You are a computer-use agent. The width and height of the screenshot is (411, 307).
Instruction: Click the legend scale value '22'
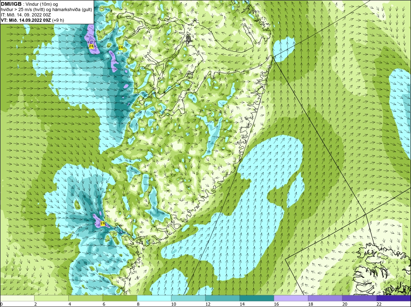pyautogui.click(x=379, y=304)
